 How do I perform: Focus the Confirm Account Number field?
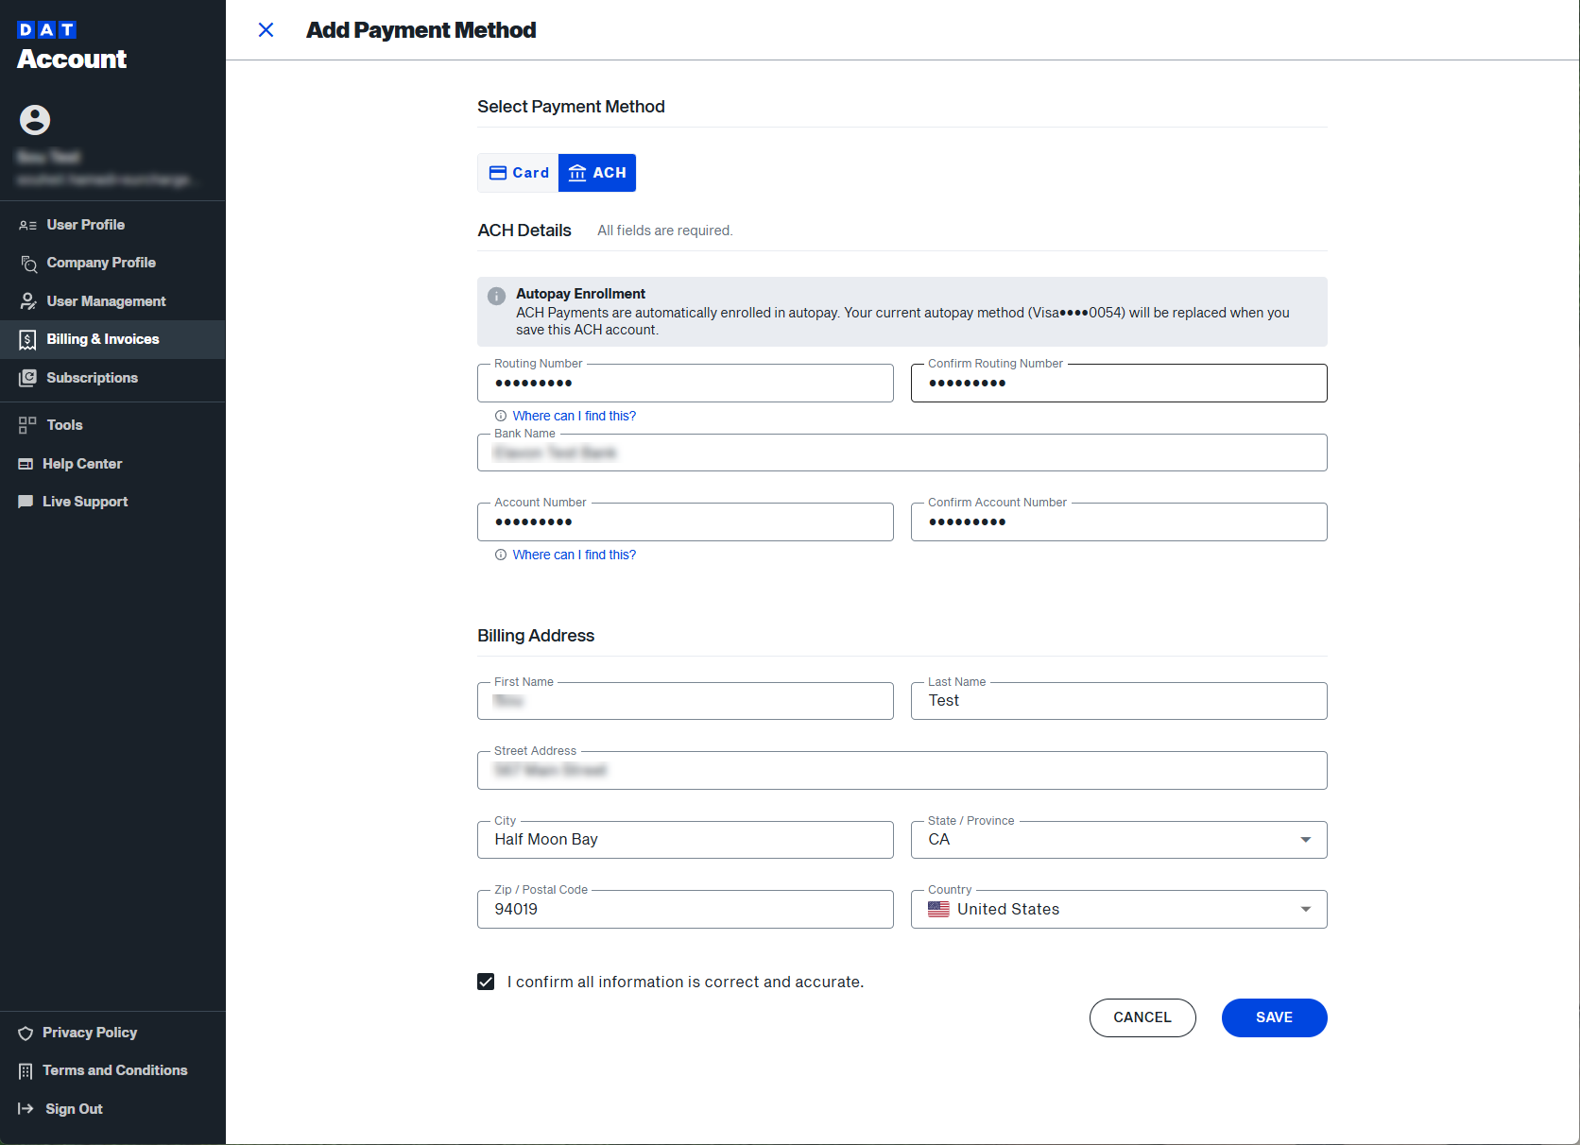coord(1119,521)
